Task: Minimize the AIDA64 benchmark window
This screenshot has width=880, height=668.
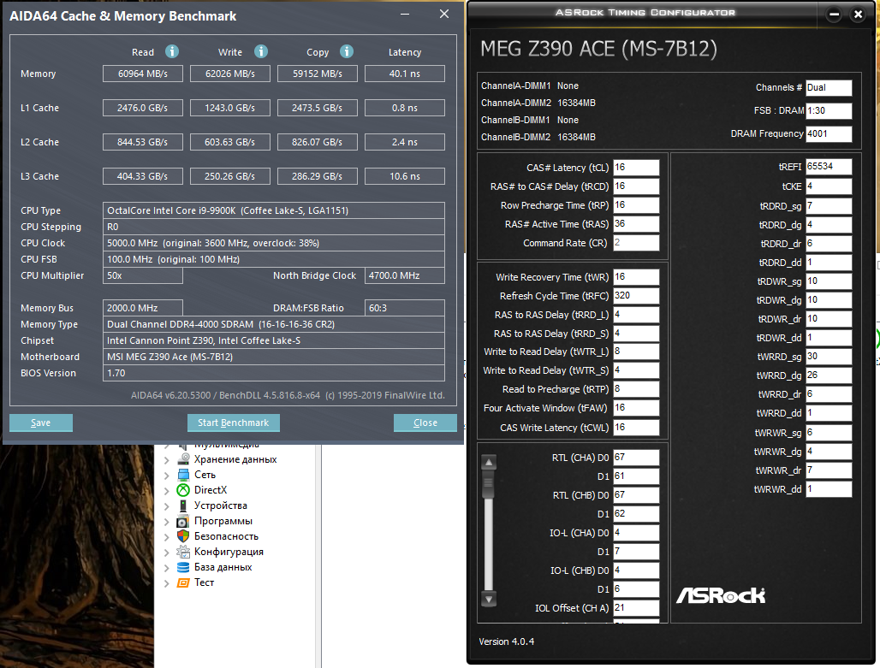Action: pos(405,14)
